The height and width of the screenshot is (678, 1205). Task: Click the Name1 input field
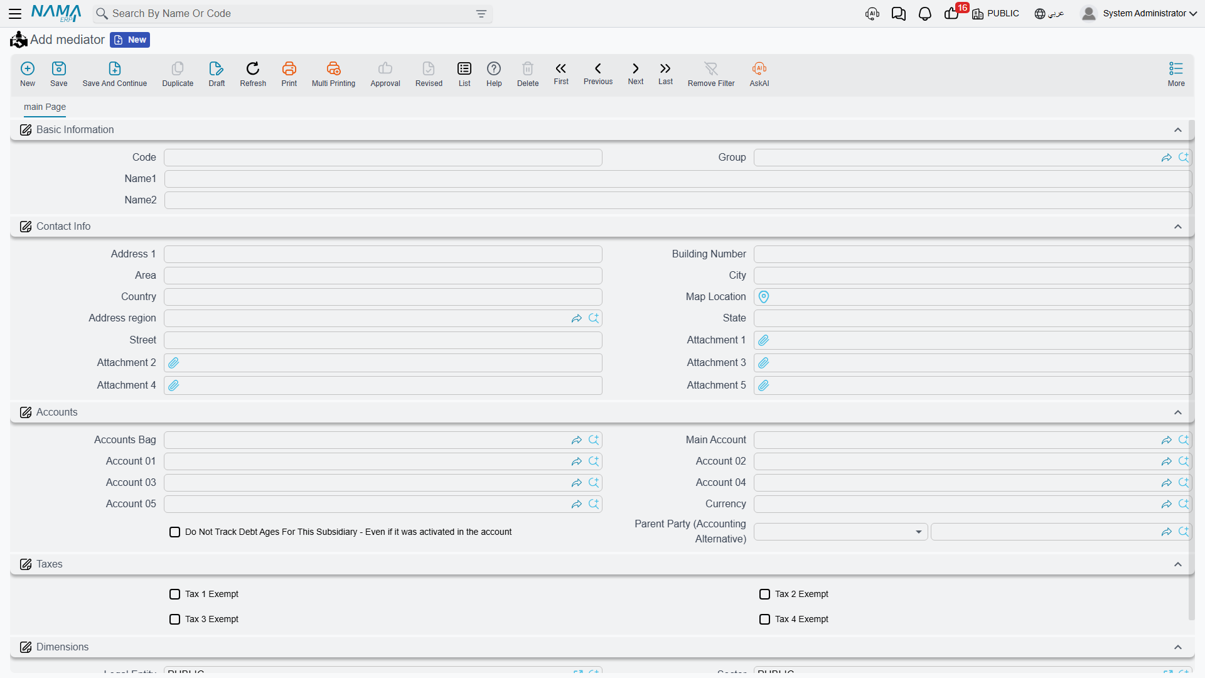pos(678,179)
